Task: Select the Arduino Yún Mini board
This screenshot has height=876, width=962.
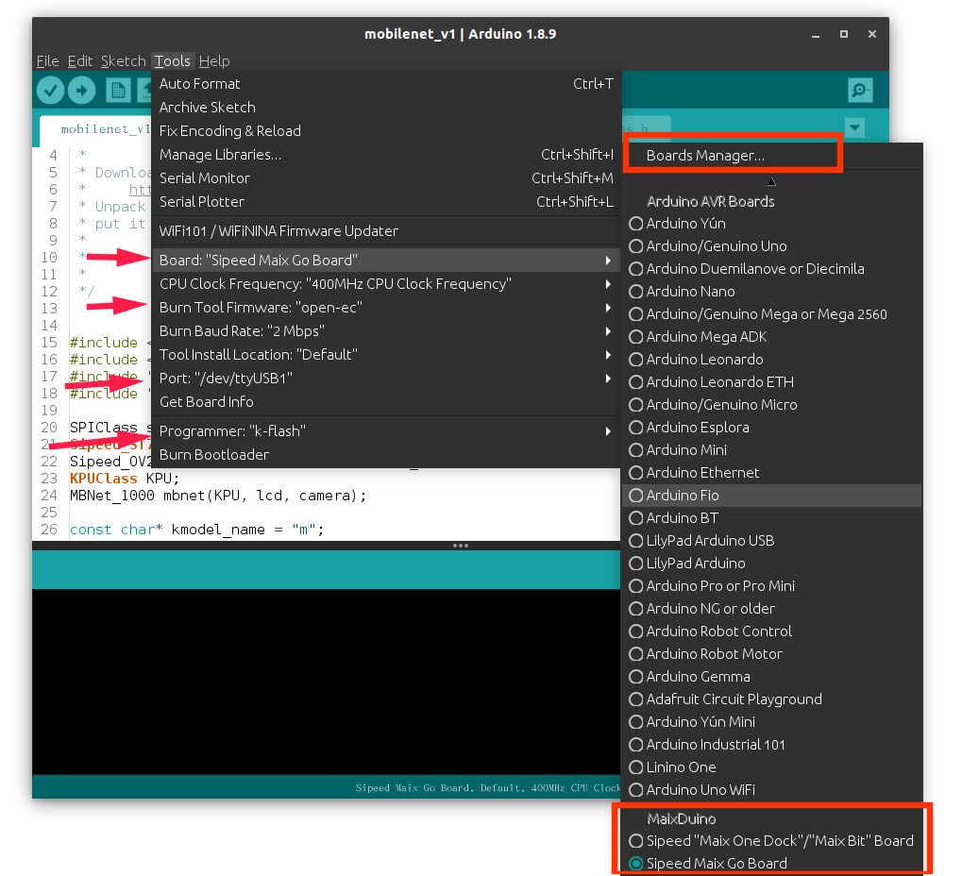Action: click(x=772, y=723)
